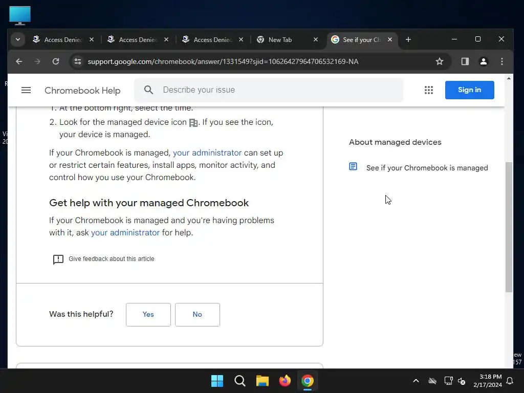
Task: Open Windows taskbar search
Action: (240, 381)
